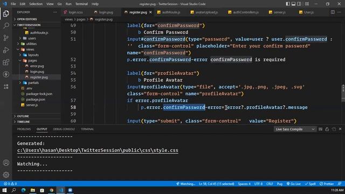
Task: Clear the output panel
Action: click(321, 129)
